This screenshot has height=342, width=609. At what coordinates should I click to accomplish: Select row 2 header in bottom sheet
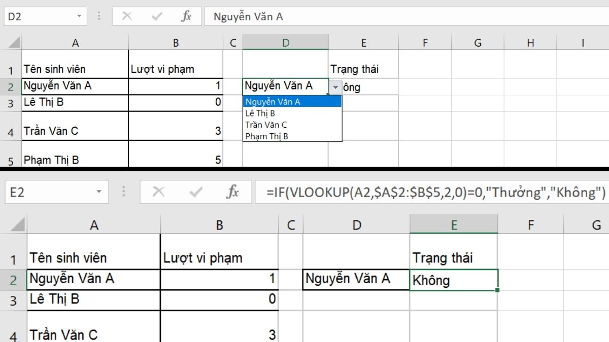tap(14, 280)
